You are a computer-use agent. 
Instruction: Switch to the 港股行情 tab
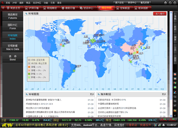pyautogui.click(x=69, y=8)
